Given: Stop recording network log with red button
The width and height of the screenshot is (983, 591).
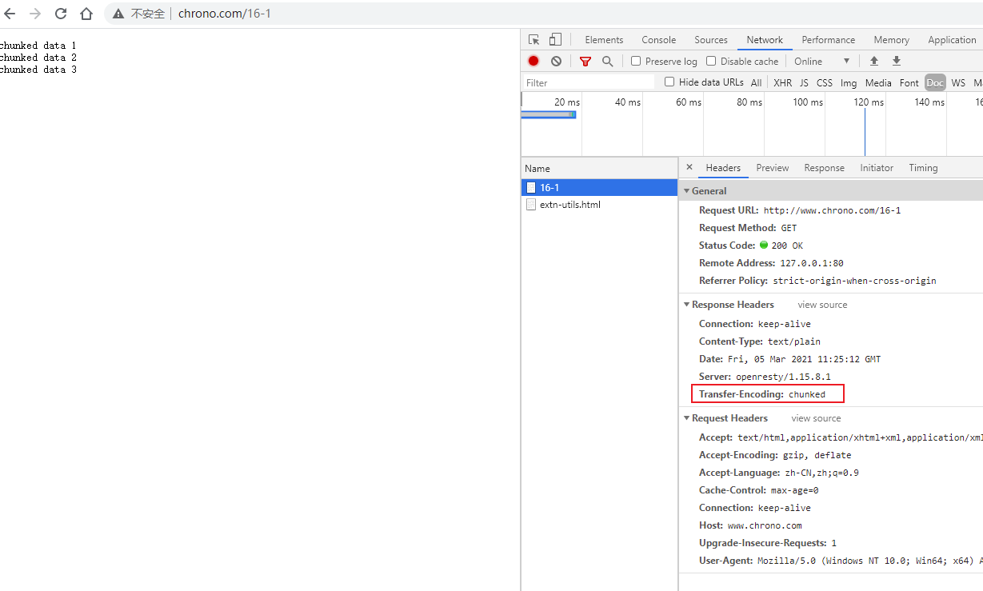Looking at the screenshot, I should click(x=533, y=61).
